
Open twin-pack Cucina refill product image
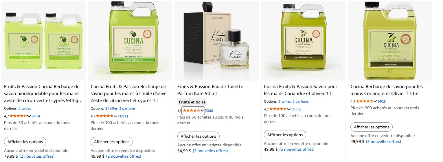(x=44, y=41)
